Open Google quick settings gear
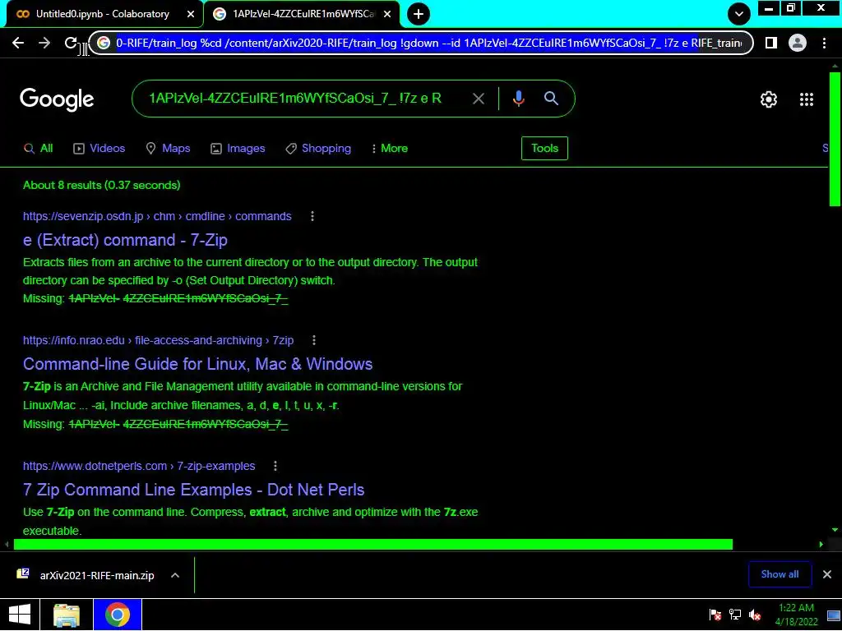 coord(769,99)
